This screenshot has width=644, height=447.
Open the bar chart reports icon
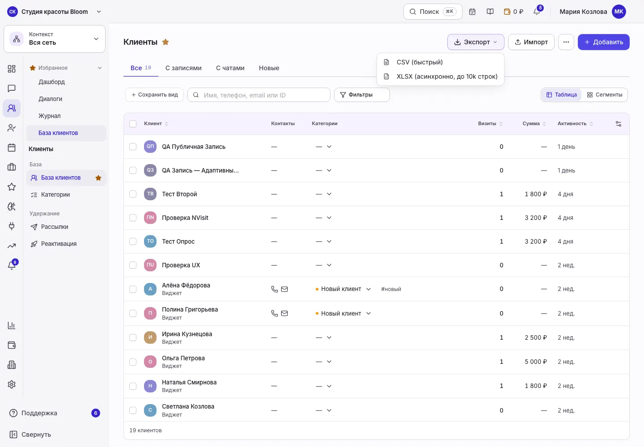(12, 325)
